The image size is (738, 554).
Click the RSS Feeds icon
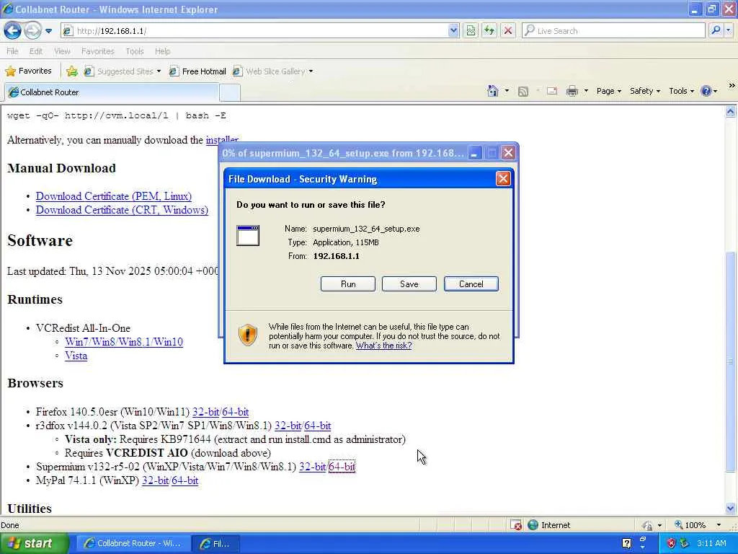tap(523, 92)
